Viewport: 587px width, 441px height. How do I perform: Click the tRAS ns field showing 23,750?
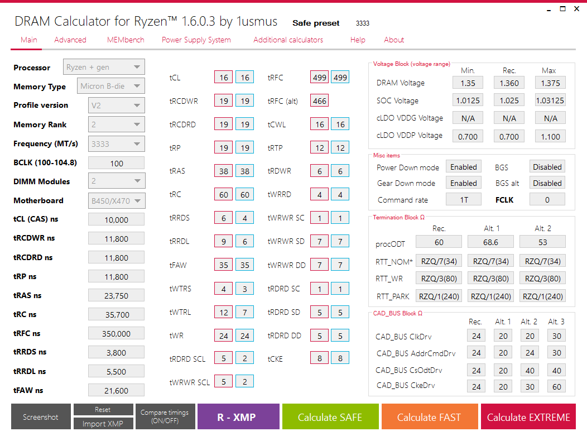pos(117,296)
